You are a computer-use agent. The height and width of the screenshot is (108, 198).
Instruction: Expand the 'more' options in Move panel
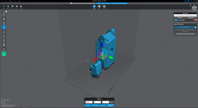pyautogui.click(x=112, y=102)
